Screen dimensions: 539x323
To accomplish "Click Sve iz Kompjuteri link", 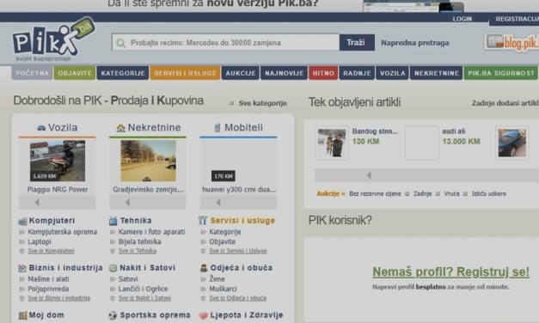I will click(51, 251).
